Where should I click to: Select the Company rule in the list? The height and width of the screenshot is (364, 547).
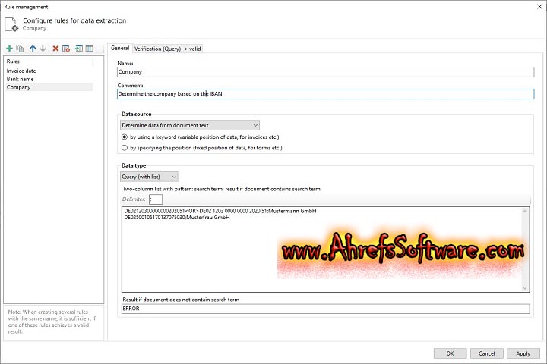49,87
